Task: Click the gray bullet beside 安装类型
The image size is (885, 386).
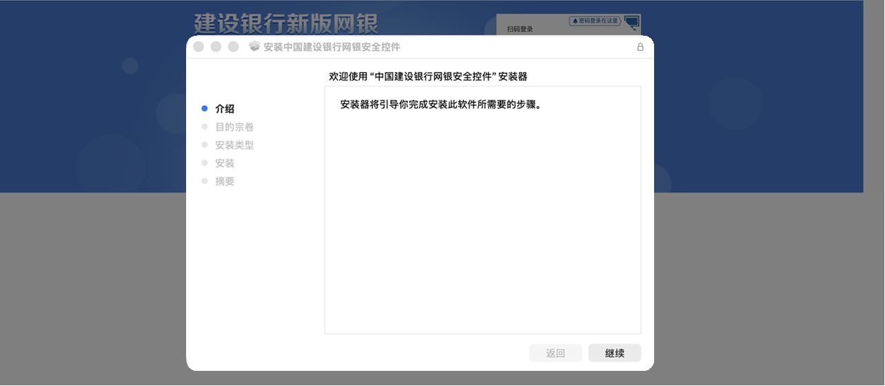Action: tap(204, 145)
